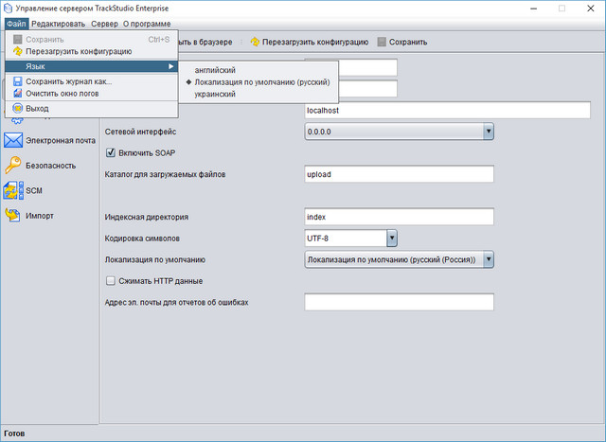Click the Электронная почта envelope icon

[x=13, y=140]
